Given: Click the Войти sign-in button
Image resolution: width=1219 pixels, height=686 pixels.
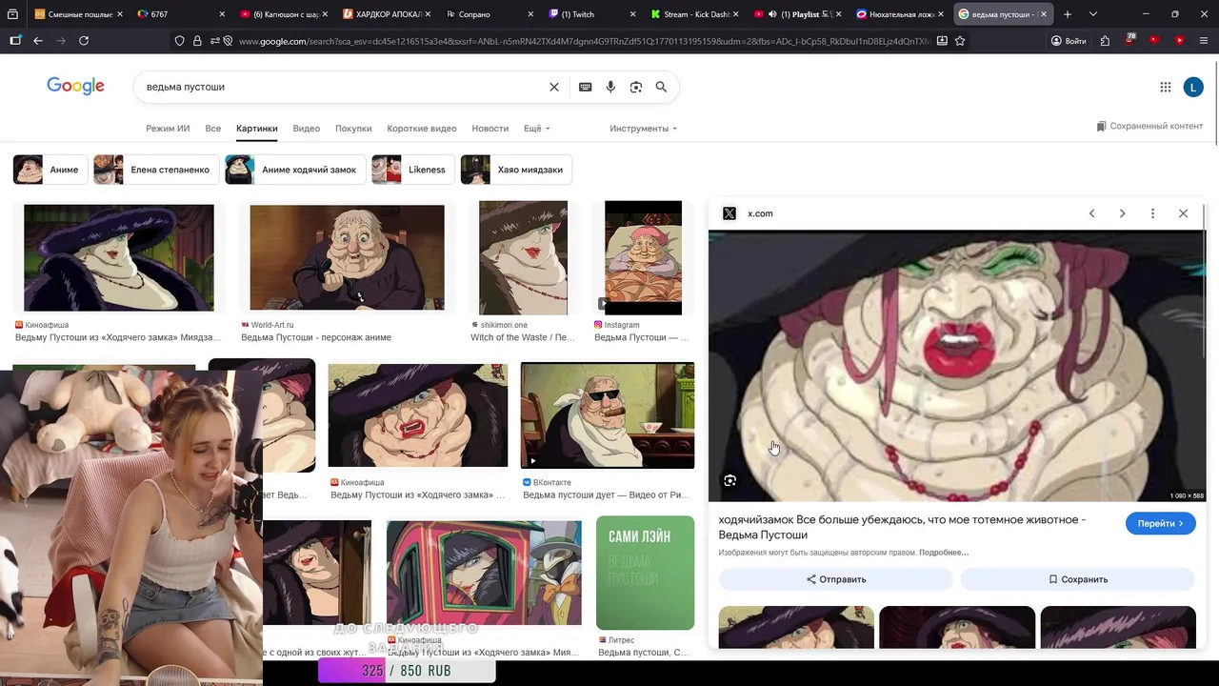Looking at the screenshot, I should (1069, 41).
